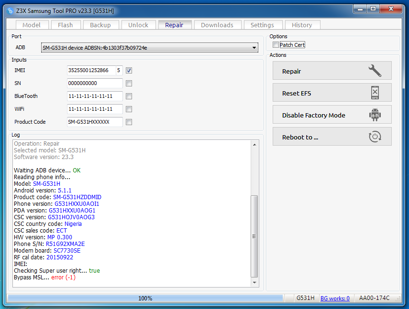Click the wrench icon on Repair
This screenshot has height=309, width=409.
point(375,71)
